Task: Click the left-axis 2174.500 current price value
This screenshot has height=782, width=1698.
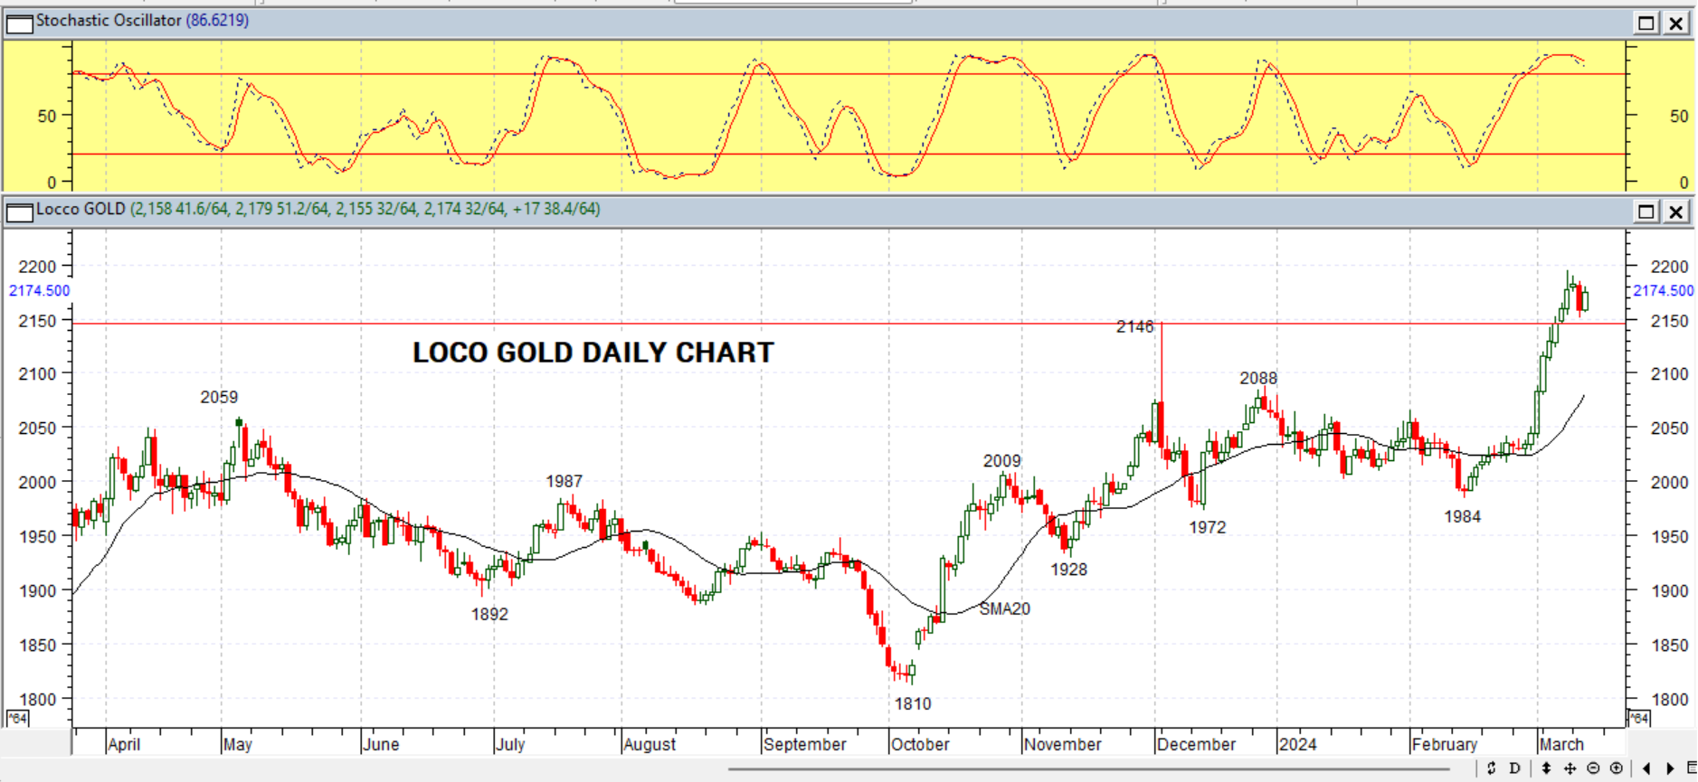Action: 39,290
